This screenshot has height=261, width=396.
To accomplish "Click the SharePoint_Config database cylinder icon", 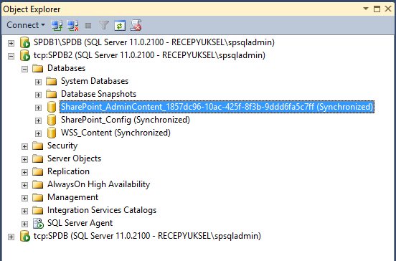I will pos(52,120).
